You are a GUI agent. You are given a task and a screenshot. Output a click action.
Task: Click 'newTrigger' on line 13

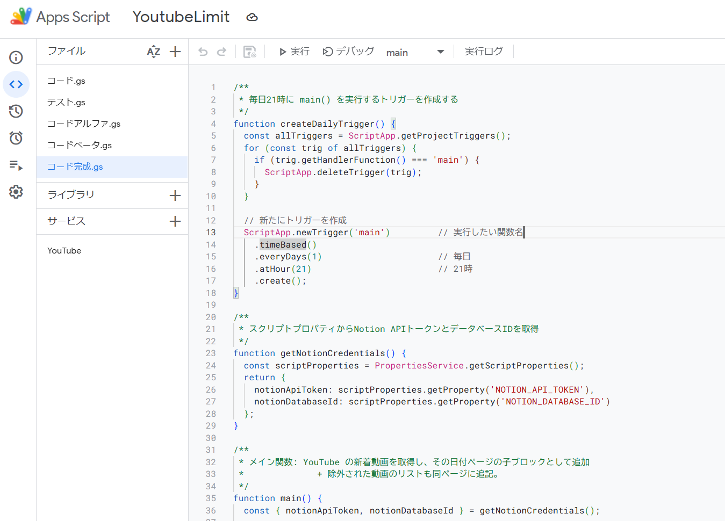[x=322, y=233]
